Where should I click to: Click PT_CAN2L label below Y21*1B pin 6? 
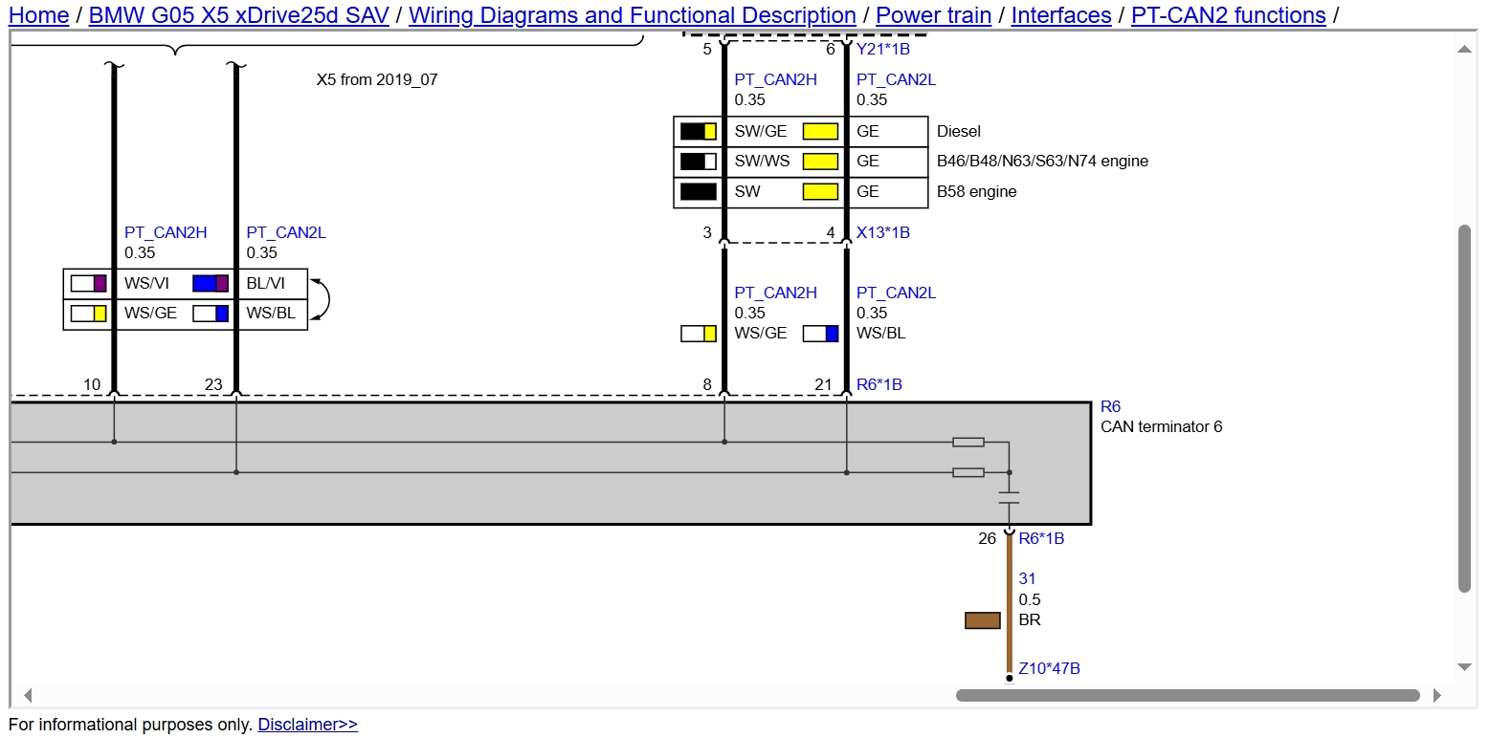[896, 79]
